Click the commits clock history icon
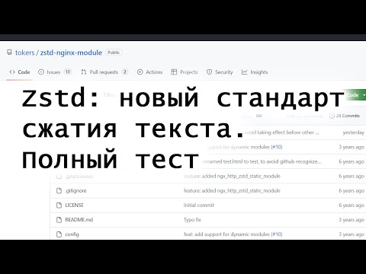This screenshot has width=366, height=274. click(x=332, y=116)
